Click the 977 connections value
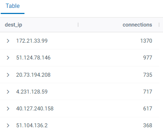 pyautogui.click(x=148, y=58)
